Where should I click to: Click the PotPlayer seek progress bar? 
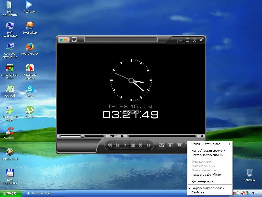point(162,136)
